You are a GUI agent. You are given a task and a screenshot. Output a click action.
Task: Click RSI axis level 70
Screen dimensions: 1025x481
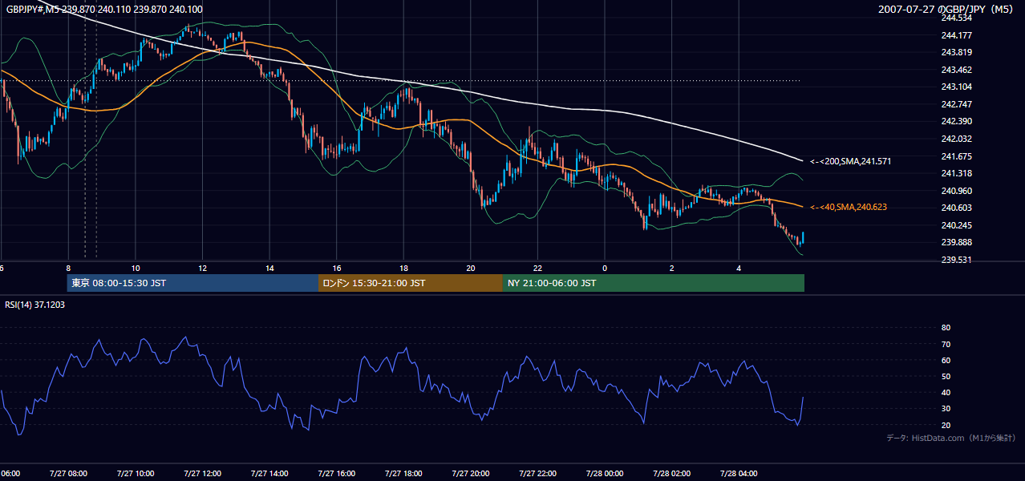click(946, 344)
